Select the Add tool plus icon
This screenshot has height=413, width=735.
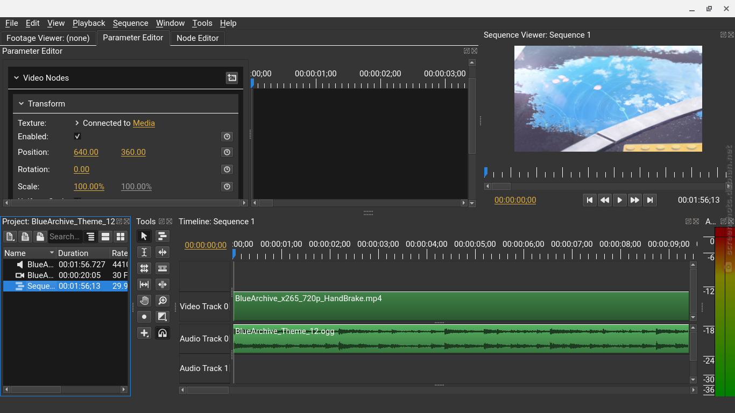[x=144, y=333]
